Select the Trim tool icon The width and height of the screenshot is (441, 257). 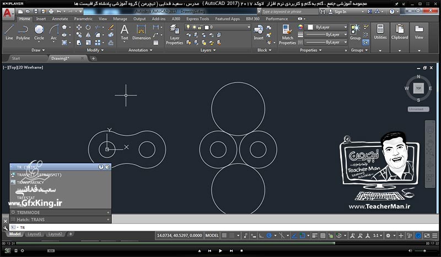coord(98,28)
